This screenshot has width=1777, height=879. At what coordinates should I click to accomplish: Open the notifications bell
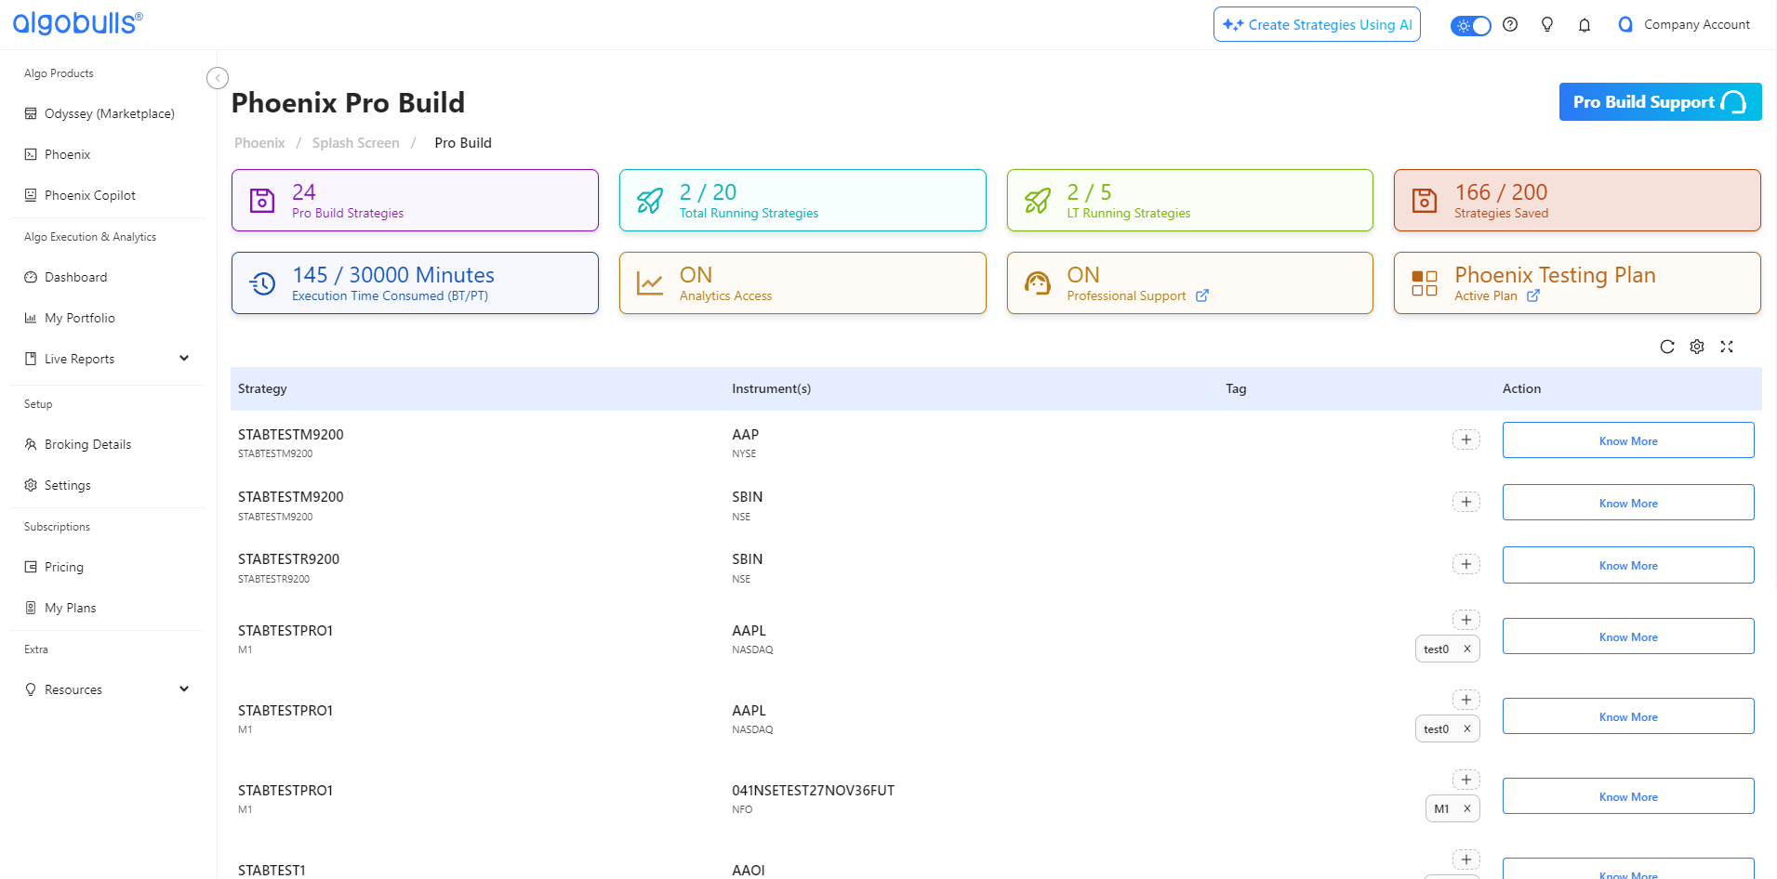click(1585, 25)
